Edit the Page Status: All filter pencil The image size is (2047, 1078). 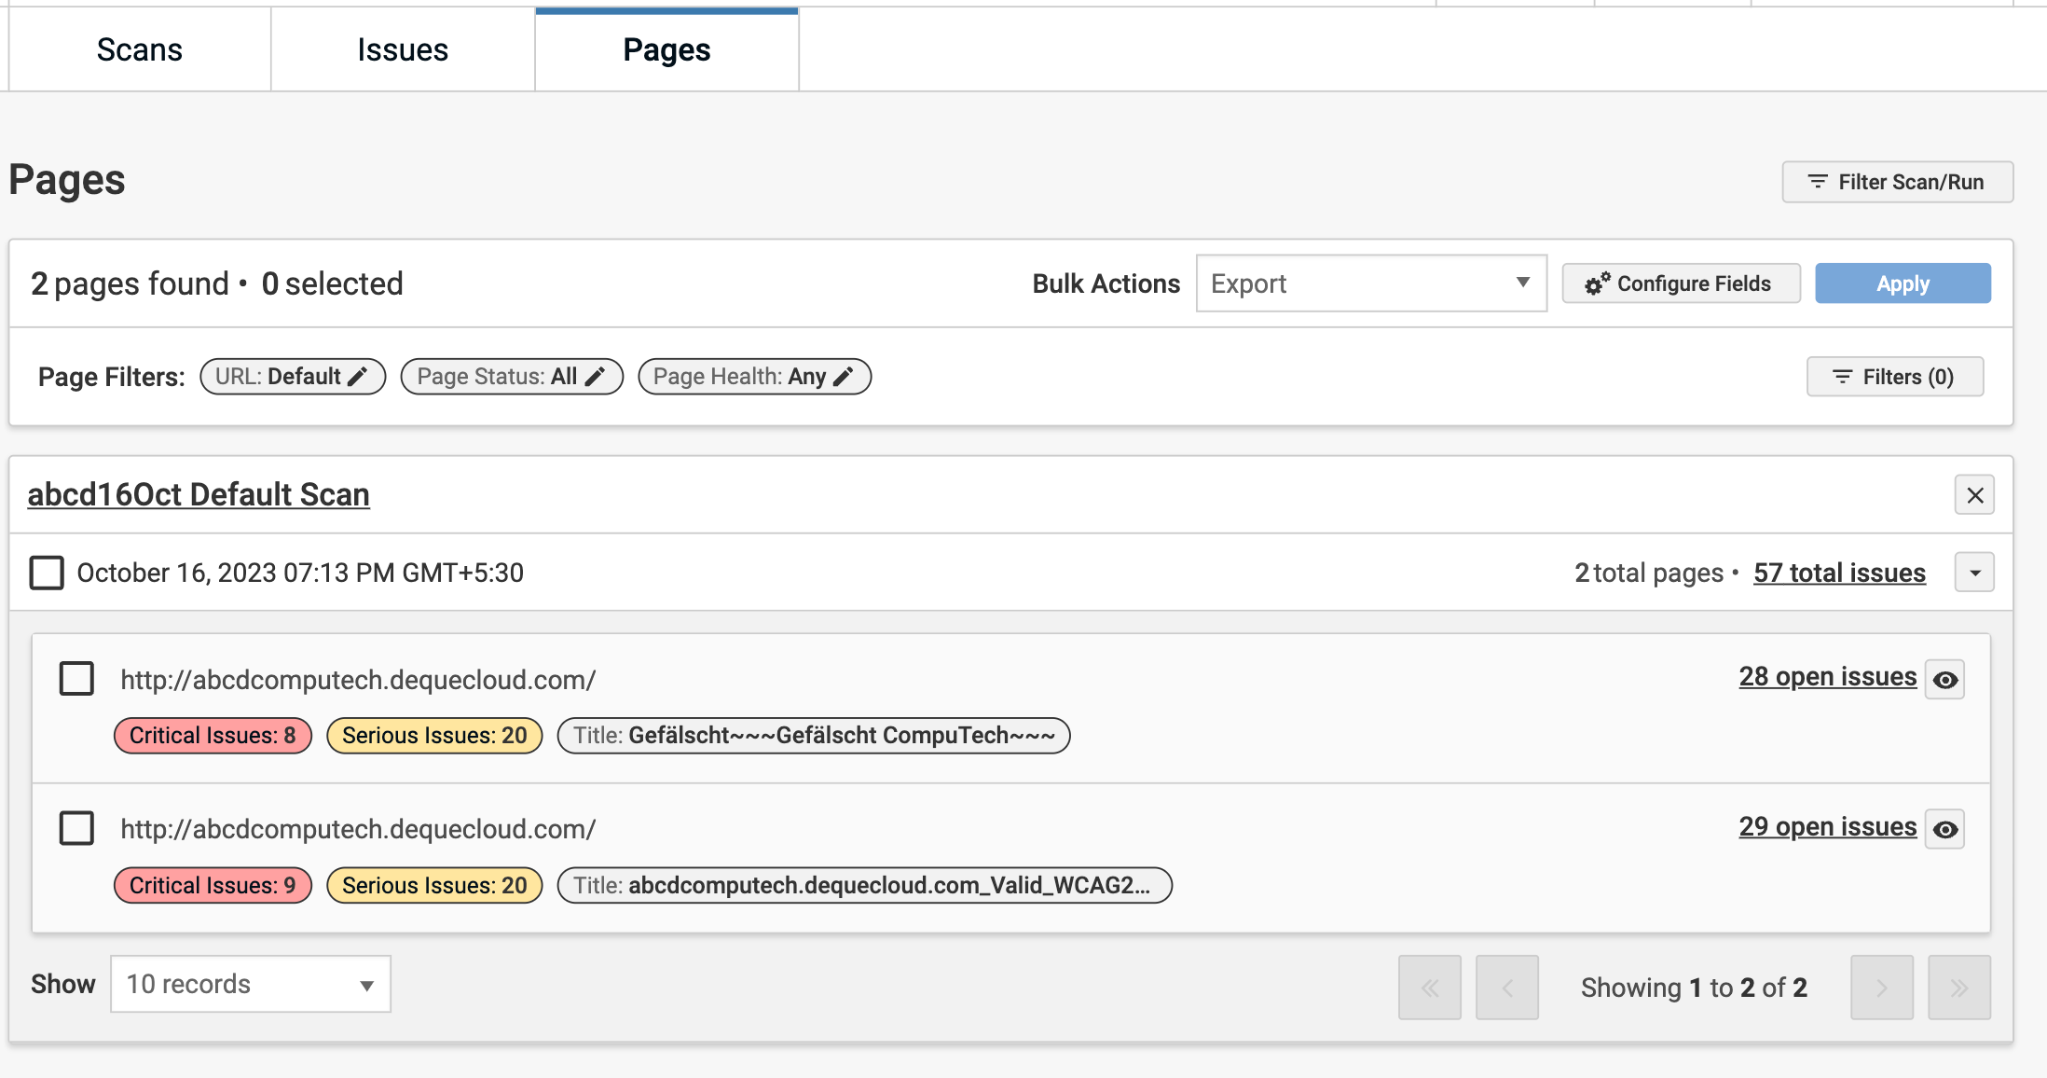coord(595,377)
